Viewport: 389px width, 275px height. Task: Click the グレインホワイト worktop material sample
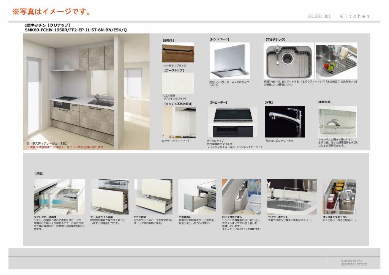point(178,83)
